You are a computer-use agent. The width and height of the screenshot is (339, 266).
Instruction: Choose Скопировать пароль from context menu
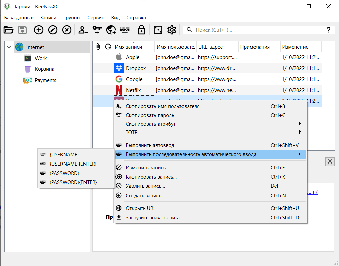[150, 115]
